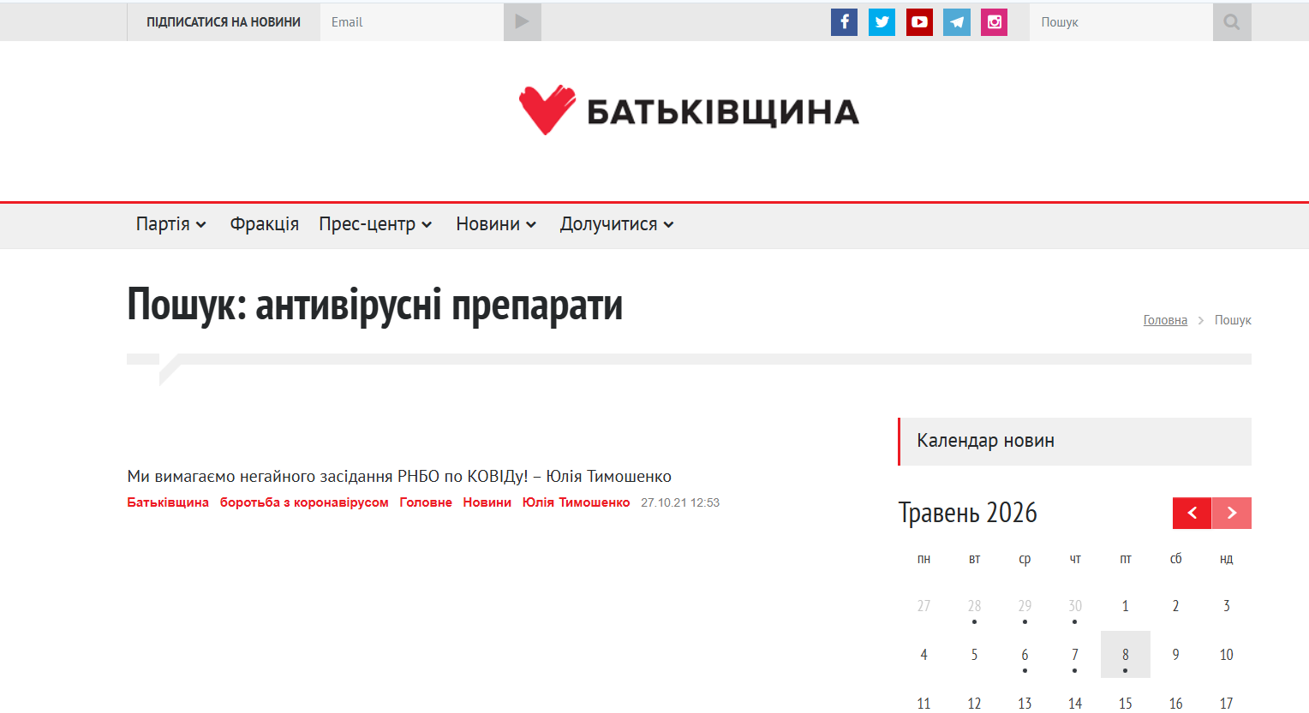Go to homepage via Батьківщина logo

click(x=689, y=110)
